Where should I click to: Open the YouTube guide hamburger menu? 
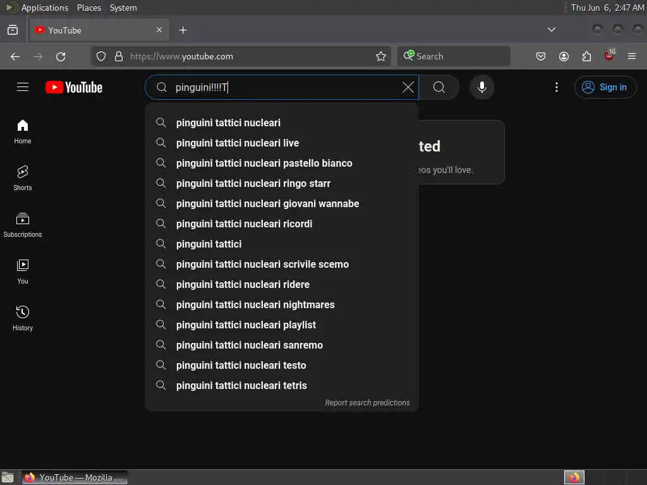point(23,87)
